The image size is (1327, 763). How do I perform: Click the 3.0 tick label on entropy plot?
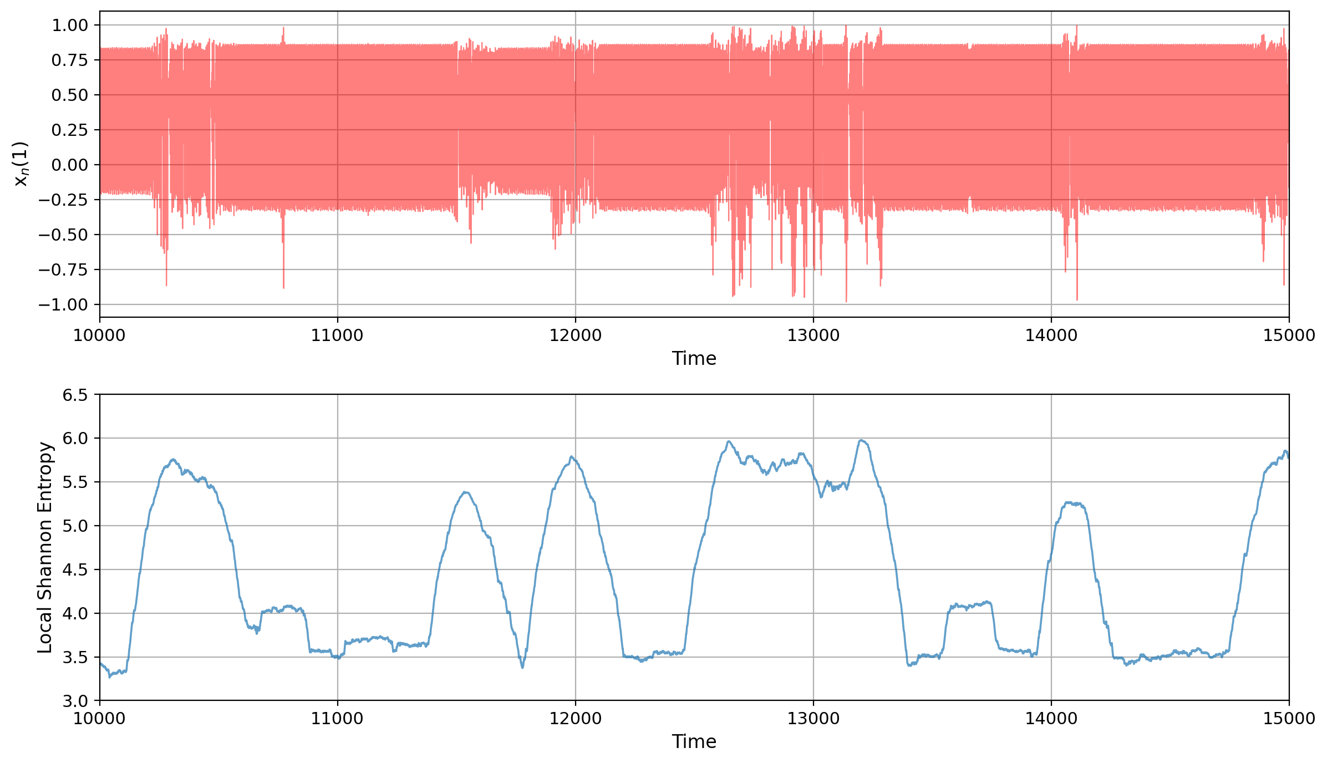point(75,701)
